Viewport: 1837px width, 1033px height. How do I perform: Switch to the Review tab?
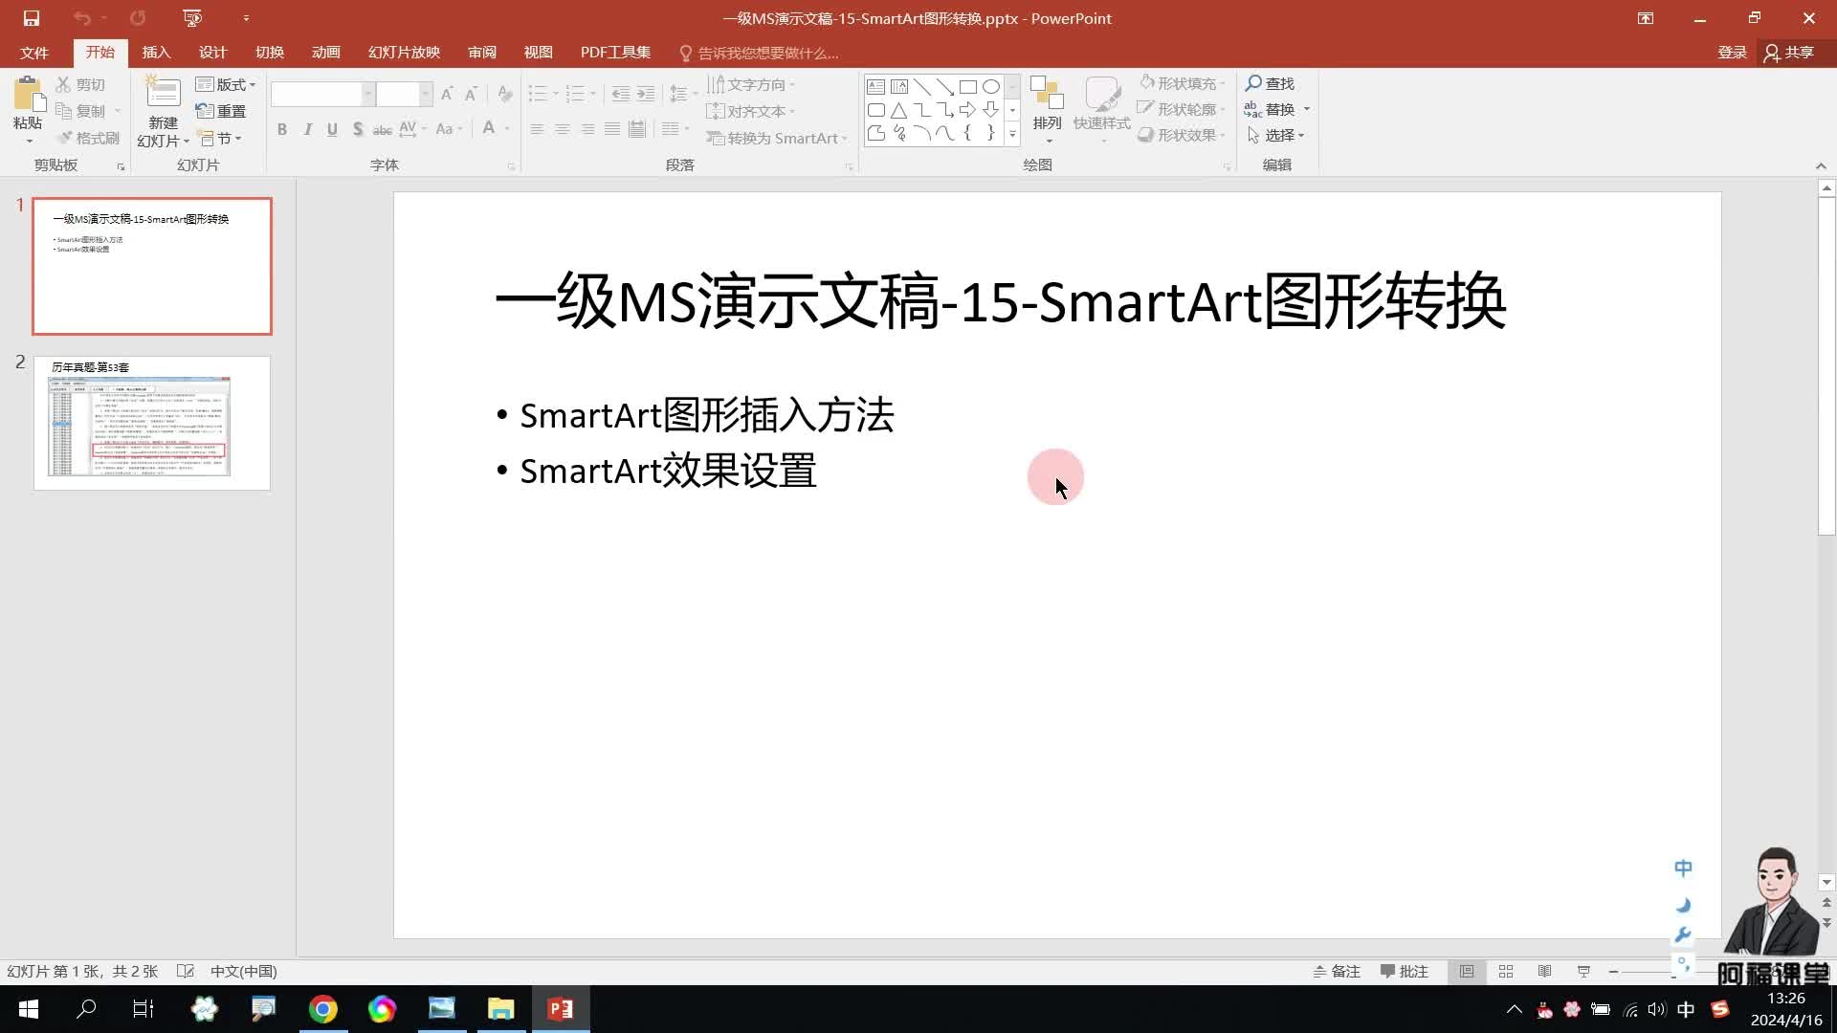482,53
